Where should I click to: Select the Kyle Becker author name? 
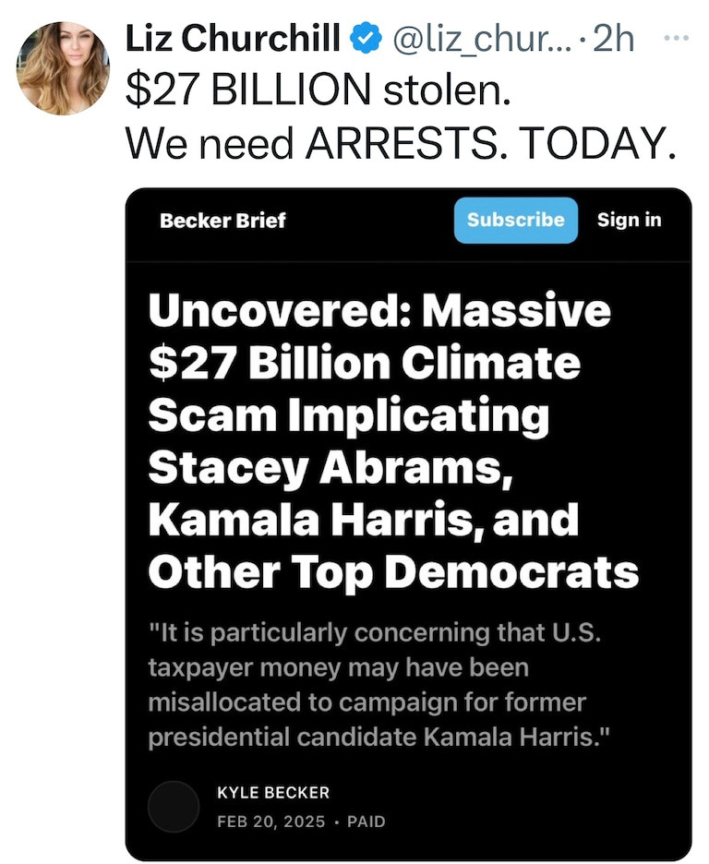tap(273, 793)
